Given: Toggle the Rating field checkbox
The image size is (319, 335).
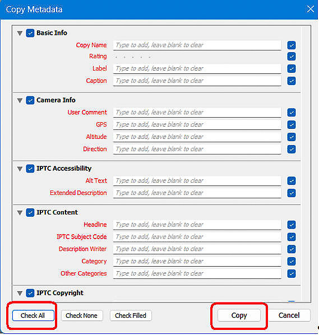Looking at the screenshot, I should click(x=292, y=57).
